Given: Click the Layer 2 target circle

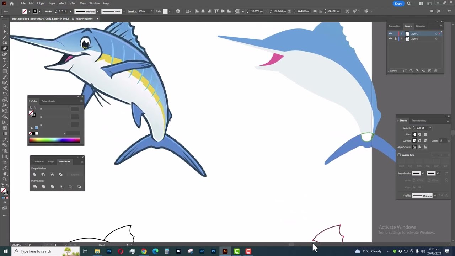Looking at the screenshot, I should [436, 34].
